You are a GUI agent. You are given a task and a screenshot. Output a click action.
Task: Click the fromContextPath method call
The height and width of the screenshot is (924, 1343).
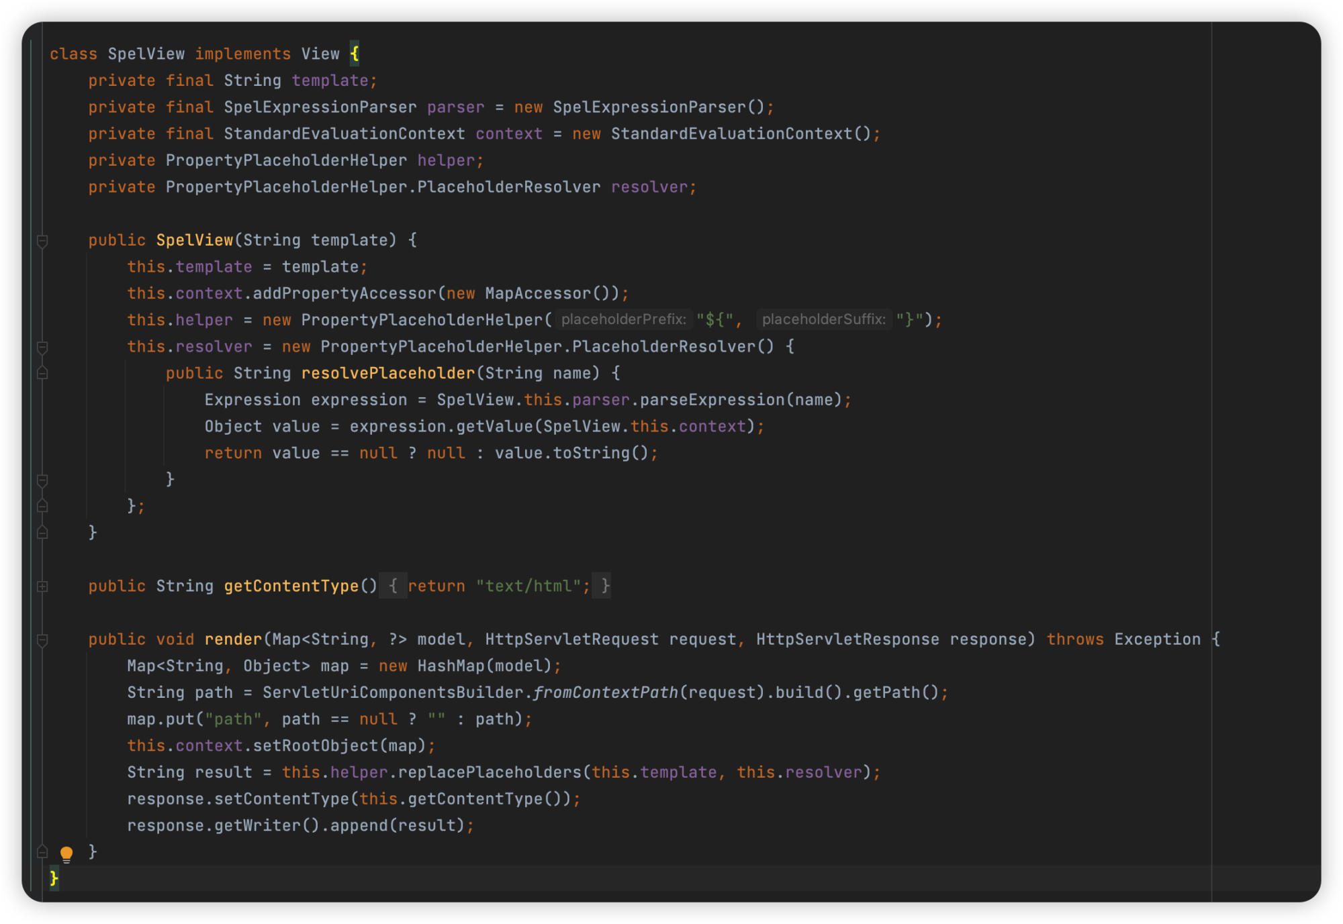605,692
